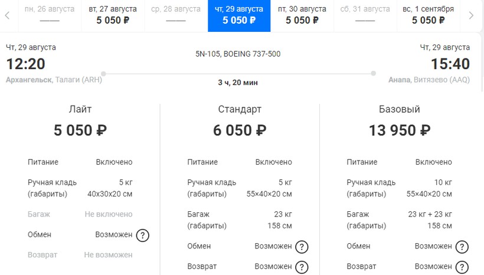Select Tuesday 27 августа date tab
The width and height of the screenshot is (484, 275).
click(113, 15)
